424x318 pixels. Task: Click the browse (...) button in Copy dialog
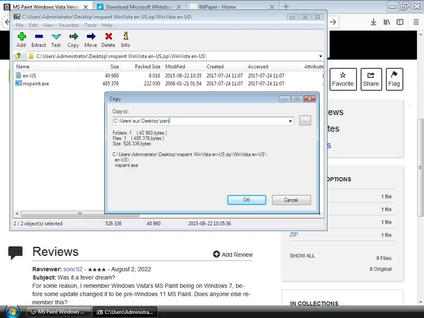[x=305, y=120]
